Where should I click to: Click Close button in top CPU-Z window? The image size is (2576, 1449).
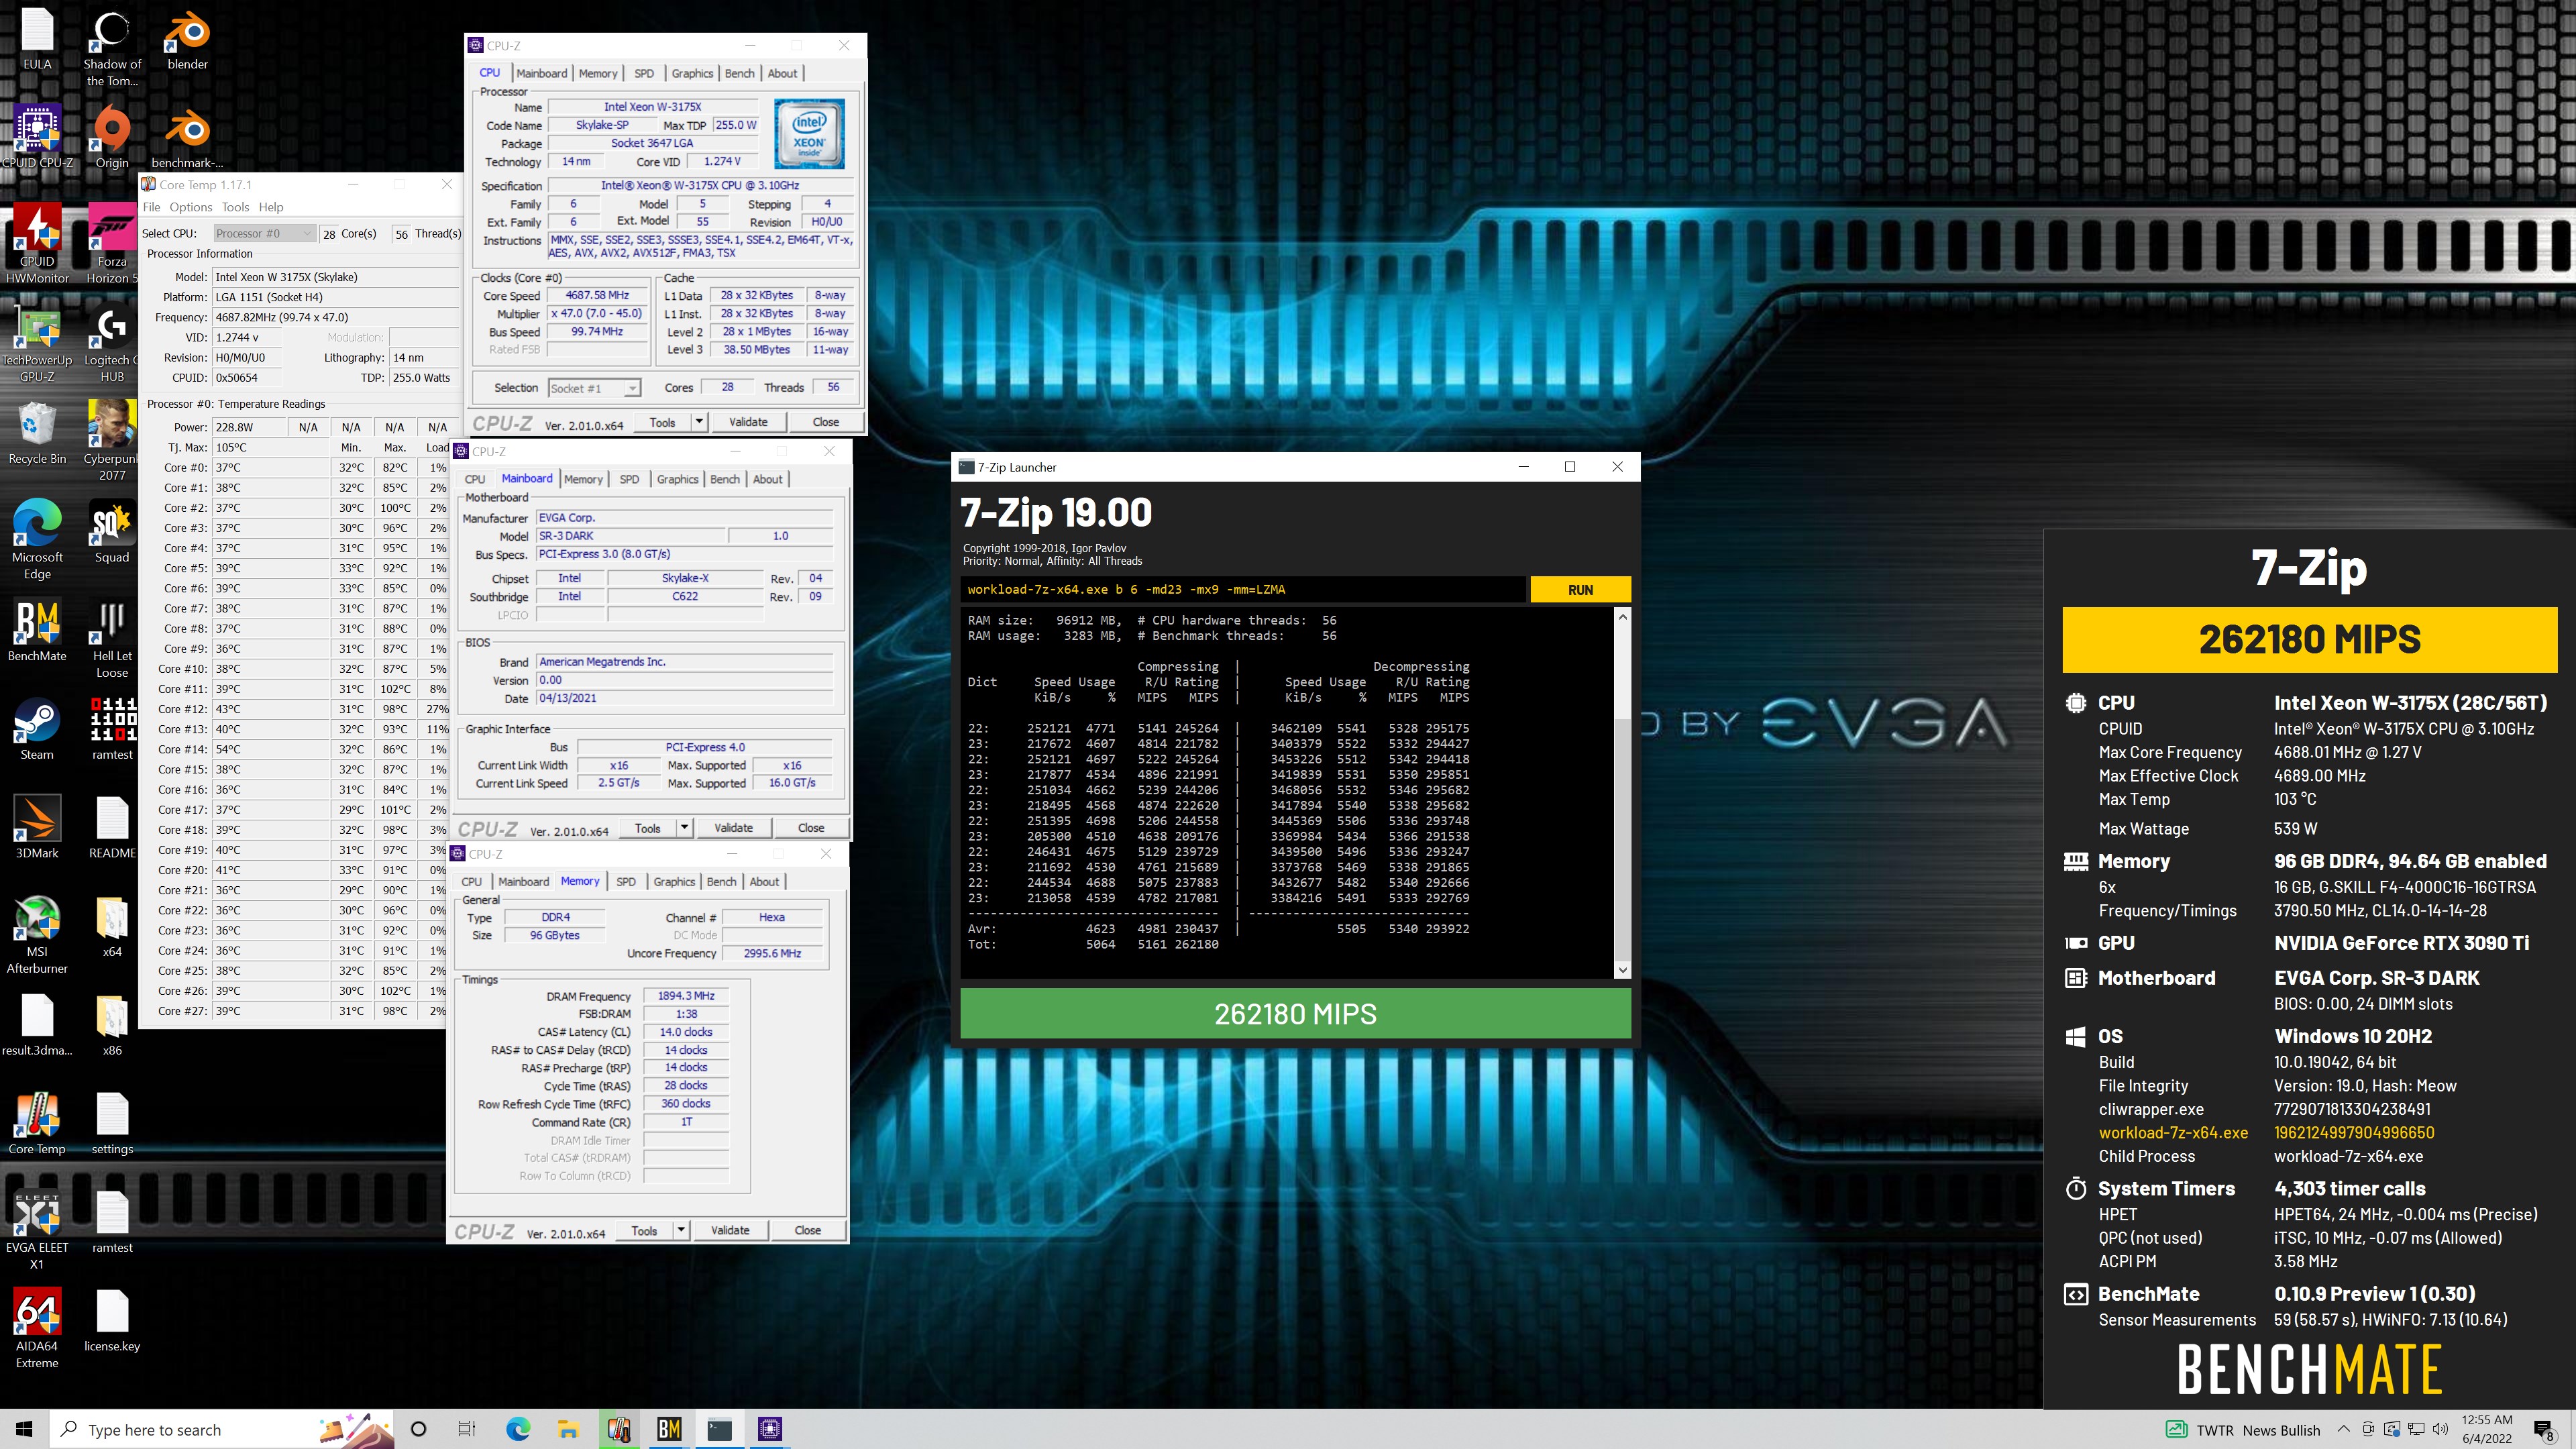point(826,422)
